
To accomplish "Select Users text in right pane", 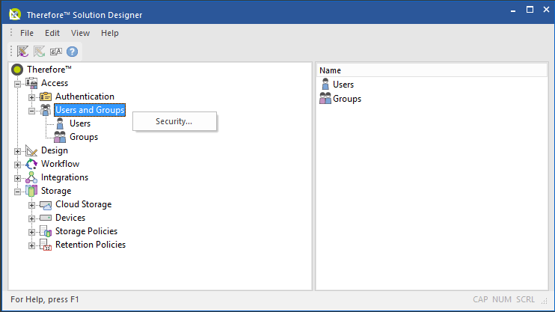I will point(343,85).
